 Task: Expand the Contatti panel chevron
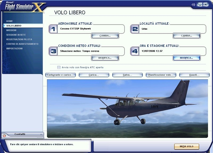coord(40,134)
